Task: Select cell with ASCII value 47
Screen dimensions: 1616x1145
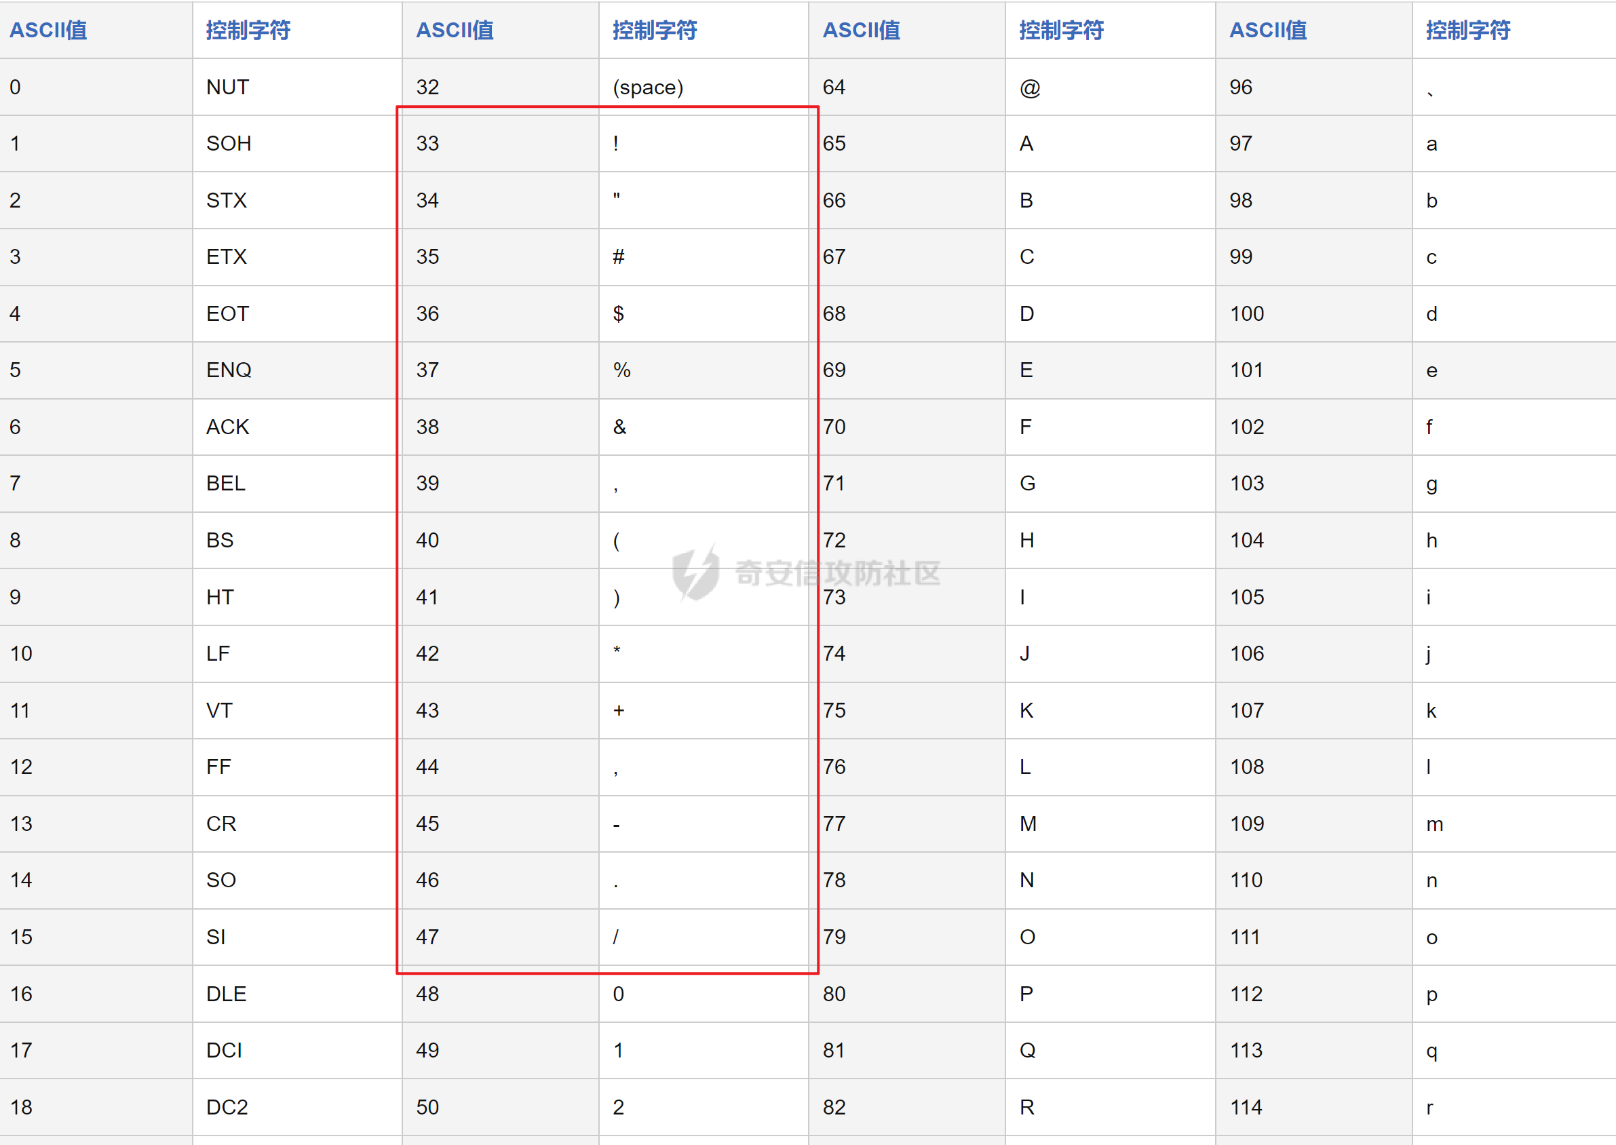Action: 427,937
